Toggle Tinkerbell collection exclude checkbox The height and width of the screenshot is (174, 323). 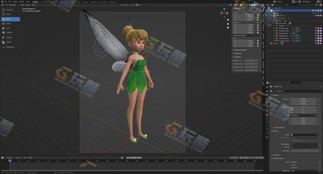[x=313, y=10]
